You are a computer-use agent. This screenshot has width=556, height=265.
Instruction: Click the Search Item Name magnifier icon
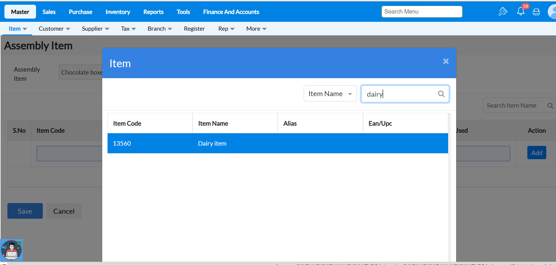[550, 106]
